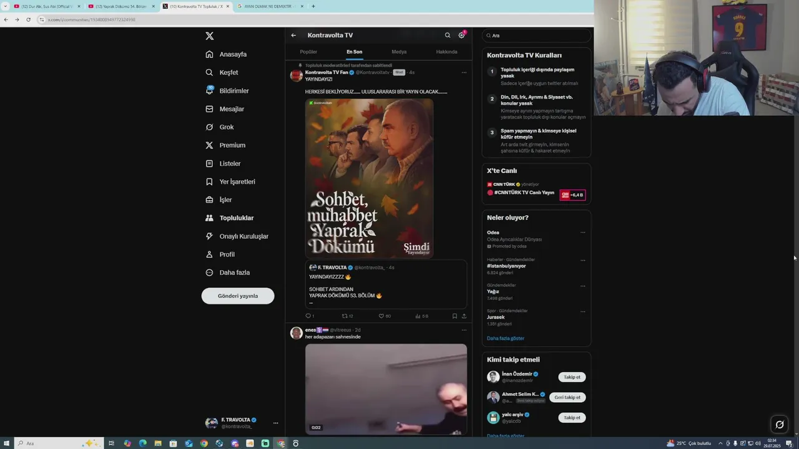This screenshot has width=799, height=449.
Task: Switch to Popüler tab
Action: tap(308, 52)
